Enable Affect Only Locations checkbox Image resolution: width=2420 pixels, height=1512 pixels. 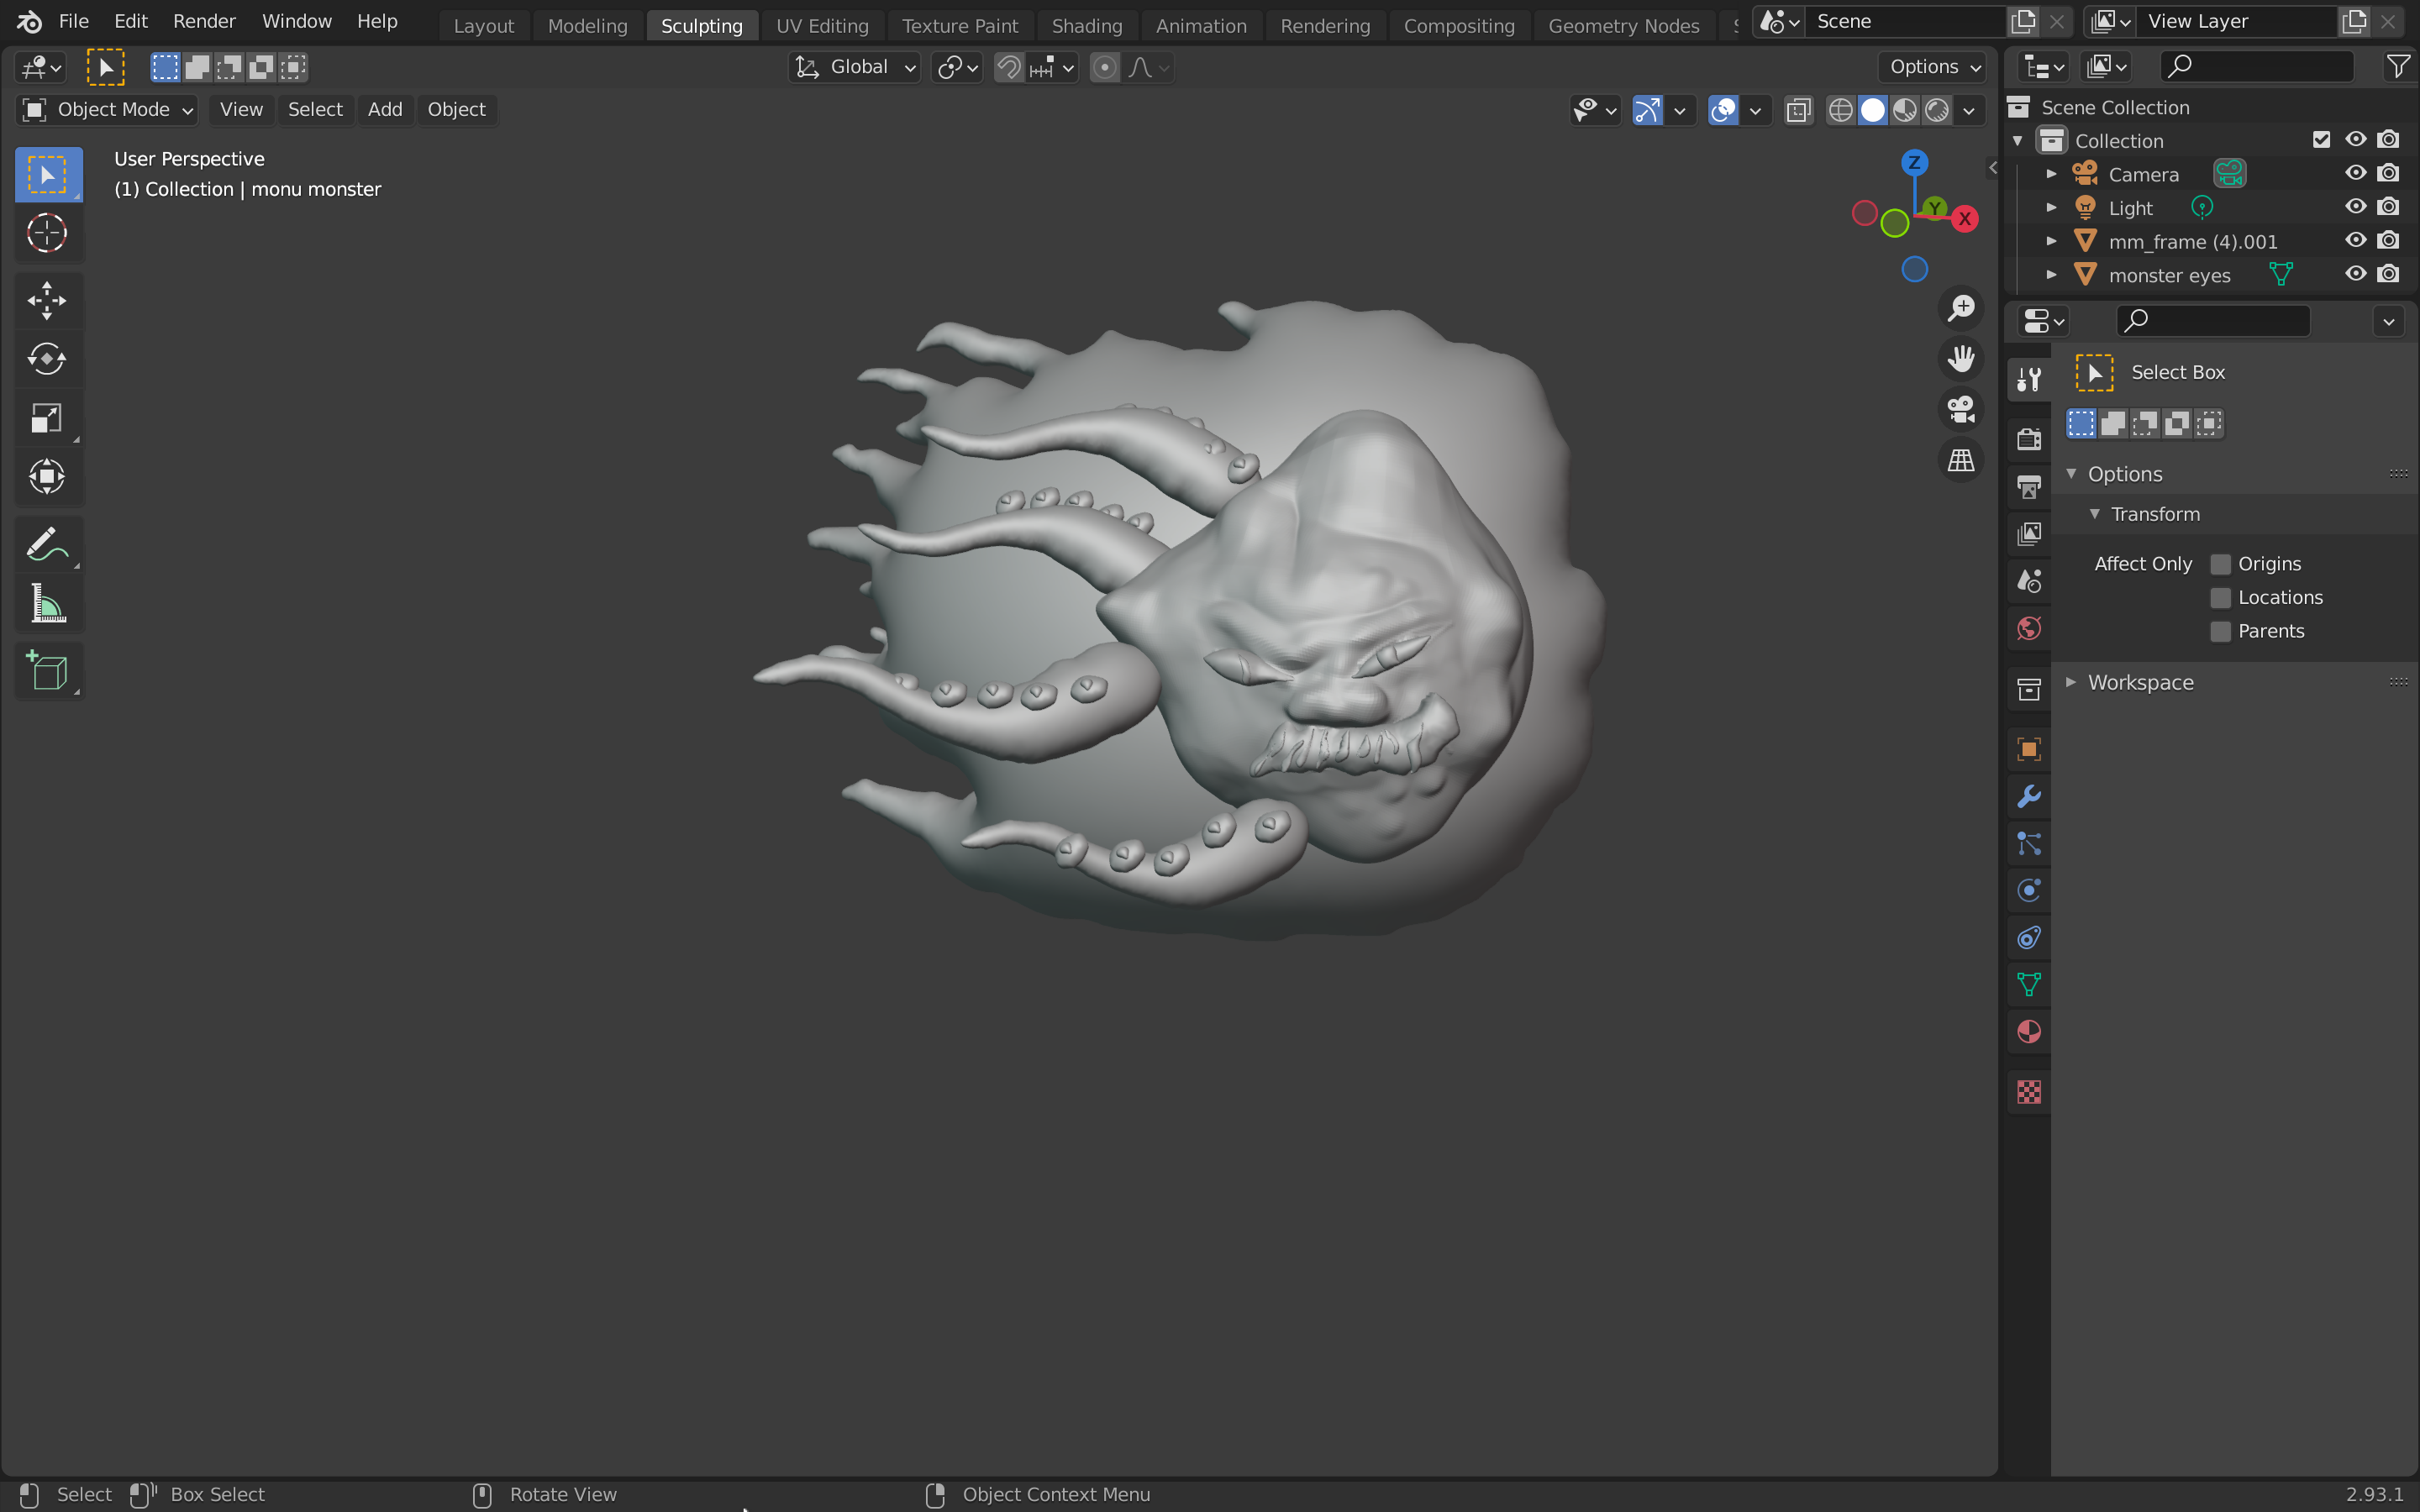pyautogui.click(x=2220, y=598)
